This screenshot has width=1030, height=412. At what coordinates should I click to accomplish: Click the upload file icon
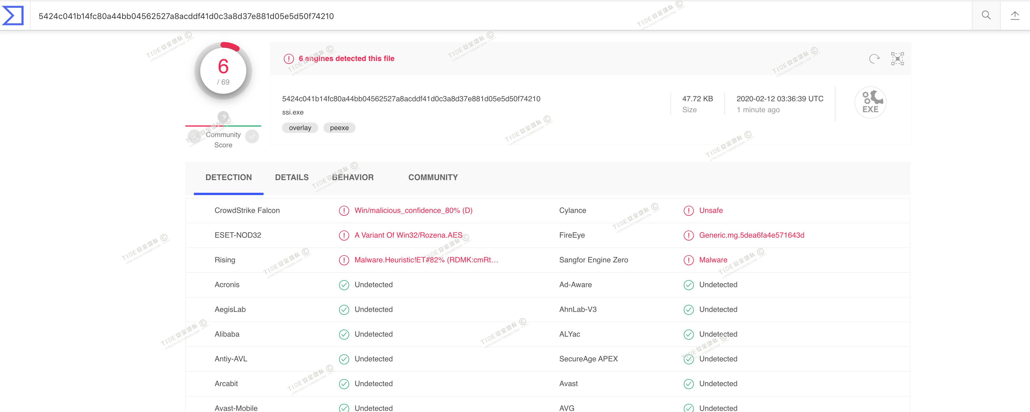1015,16
